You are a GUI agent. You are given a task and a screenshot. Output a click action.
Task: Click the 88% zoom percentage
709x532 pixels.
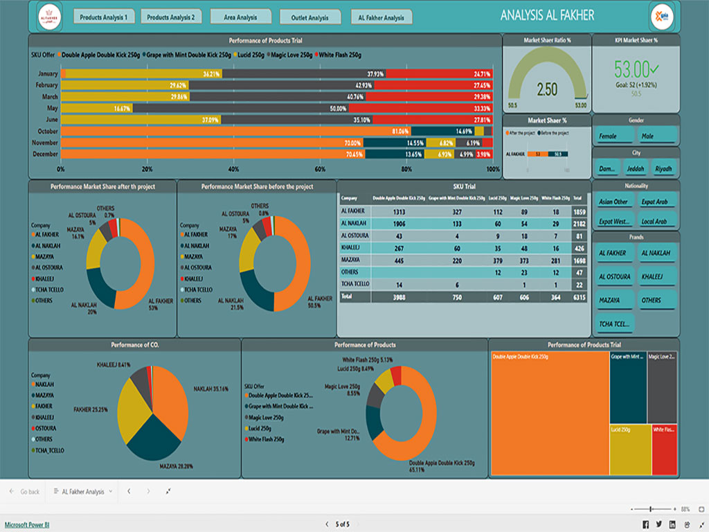coord(685,509)
